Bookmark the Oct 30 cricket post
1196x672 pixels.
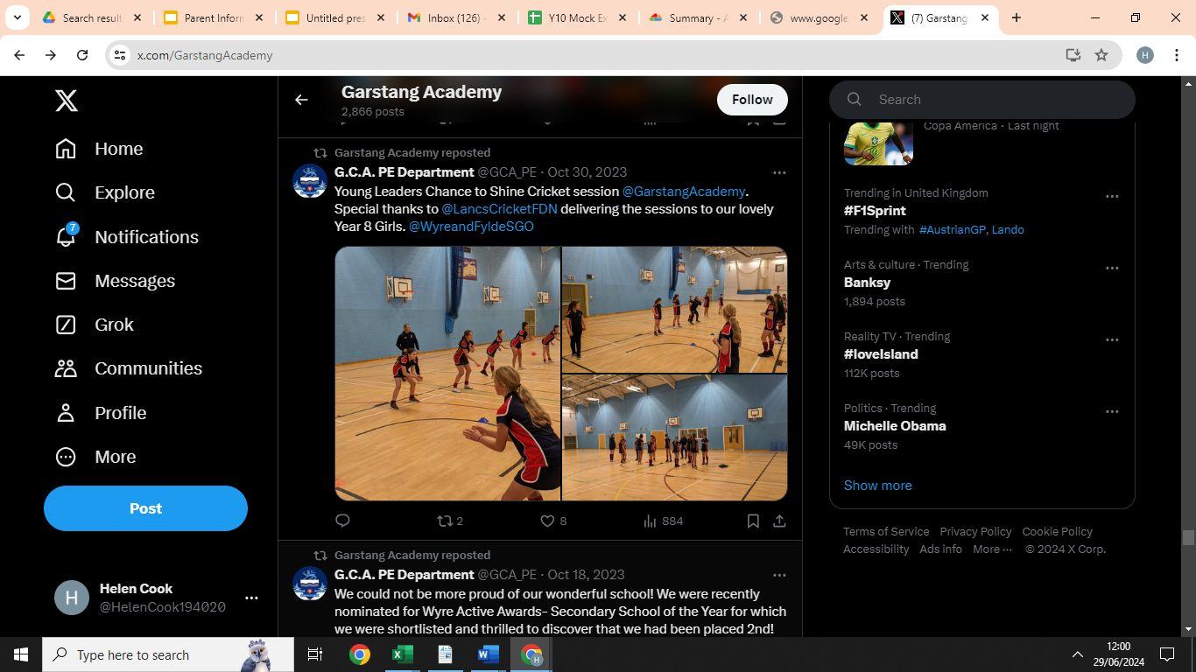coord(753,521)
